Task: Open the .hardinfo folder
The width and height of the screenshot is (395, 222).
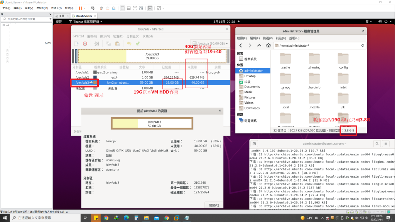Action: point(314,81)
